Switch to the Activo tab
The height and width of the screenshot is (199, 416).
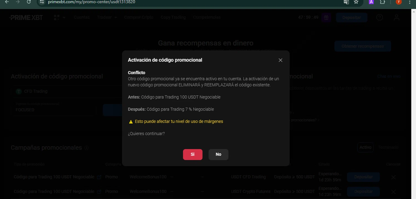point(365,147)
